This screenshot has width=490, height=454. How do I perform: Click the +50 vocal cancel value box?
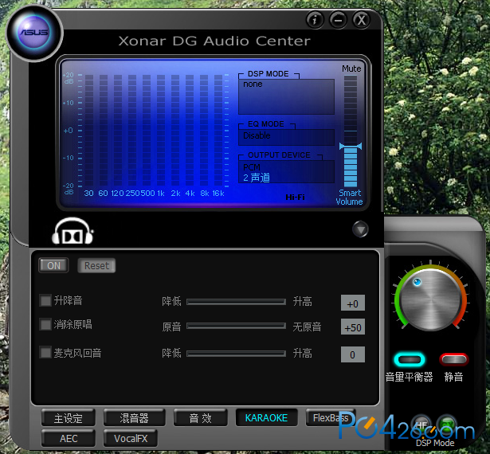click(x=352, y=327)
